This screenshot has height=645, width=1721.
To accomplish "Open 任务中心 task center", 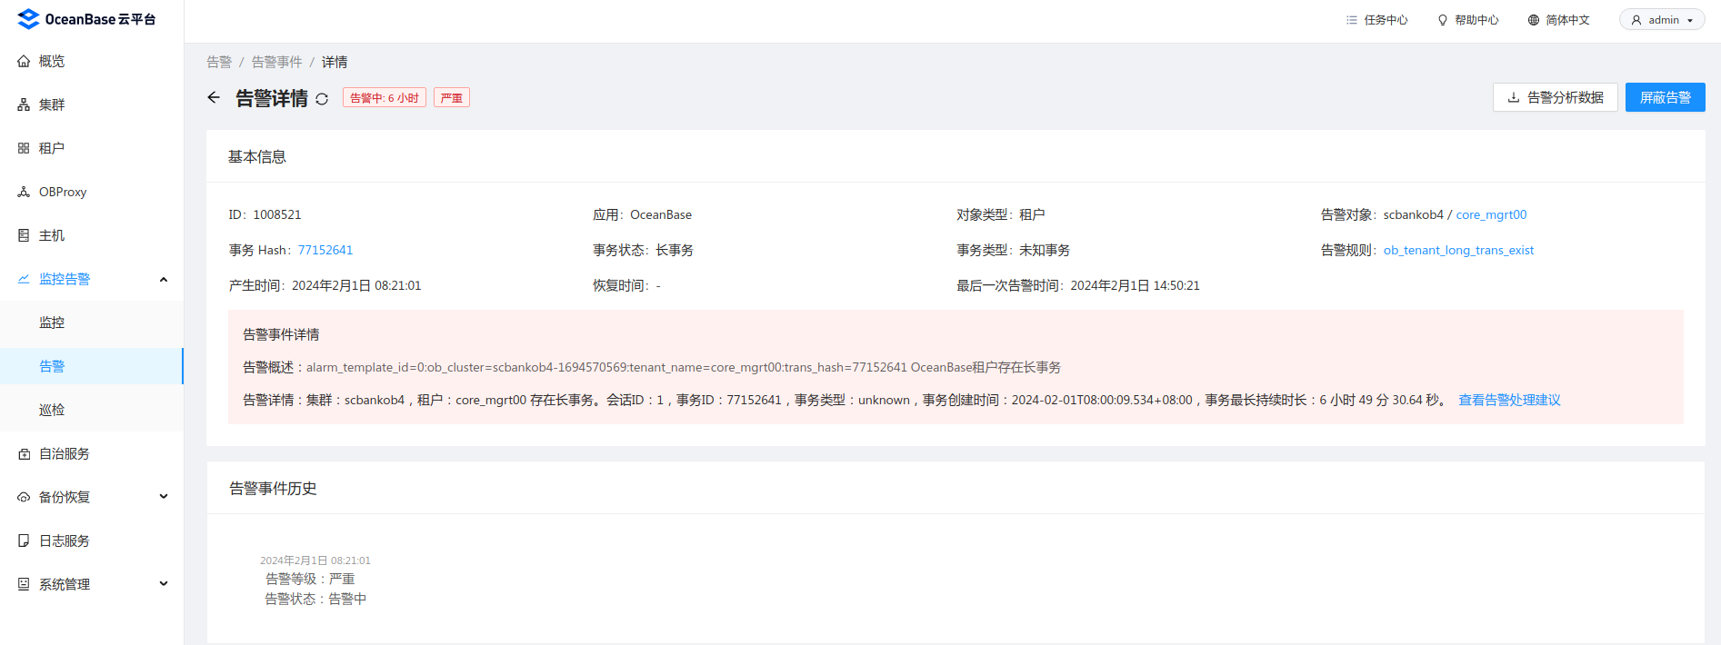I will coord(1377,20).
